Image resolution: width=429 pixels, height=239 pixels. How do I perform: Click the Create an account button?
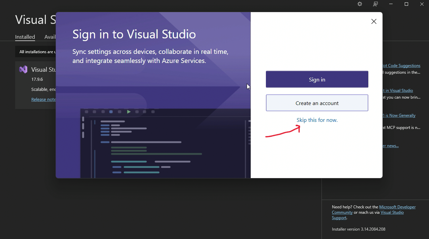[x=317, y=103]
